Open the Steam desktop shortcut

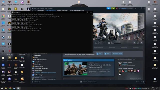tap(3, 37)
